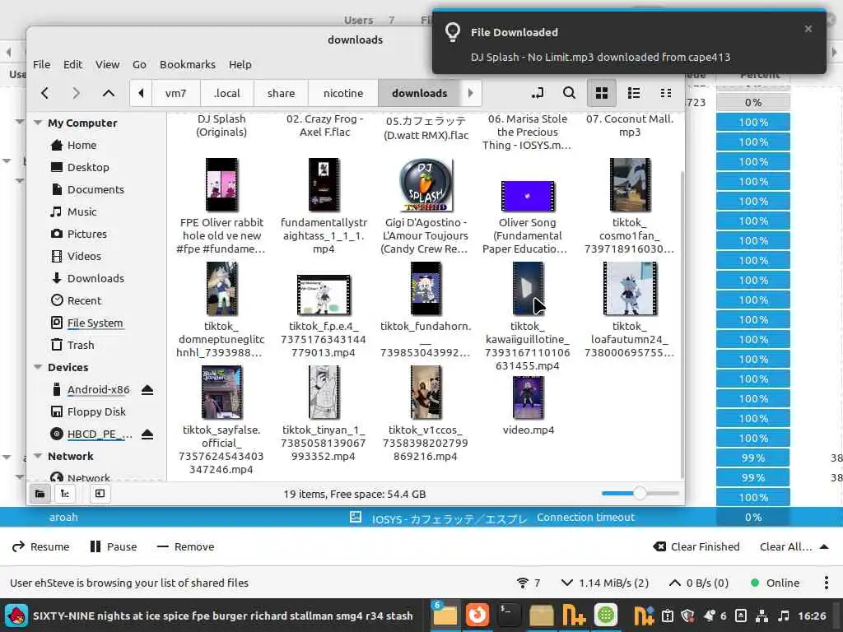The image size is (843, 632).
Task: Collapse the My Computer sidebar section
Action: (x=38, y=123)
